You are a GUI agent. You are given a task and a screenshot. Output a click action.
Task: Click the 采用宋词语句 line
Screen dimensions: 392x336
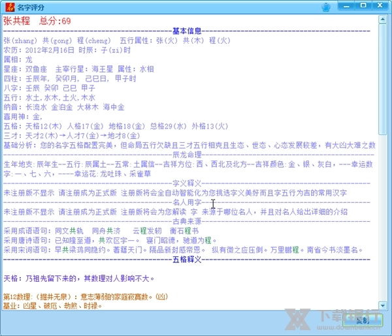click(183, 250)
